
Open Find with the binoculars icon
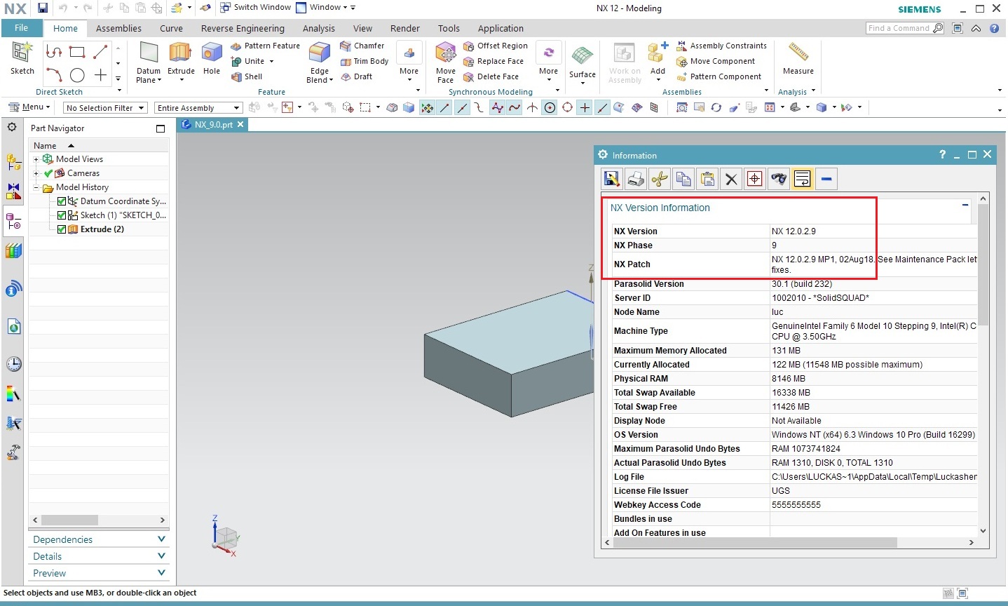[x=779, y=179]
